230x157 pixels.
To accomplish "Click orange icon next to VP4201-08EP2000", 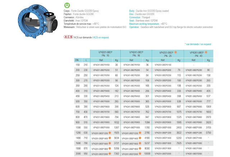I will pyautogui.click(x=110, y=154).
